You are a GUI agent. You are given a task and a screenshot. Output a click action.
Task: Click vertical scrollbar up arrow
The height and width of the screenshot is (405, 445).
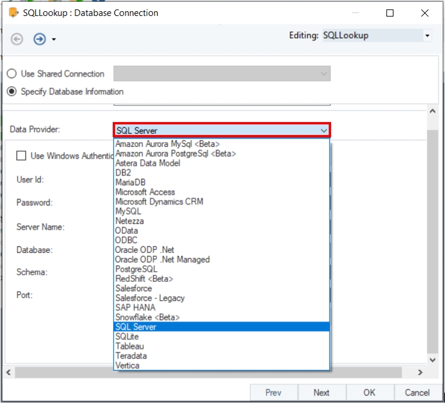[x=433, y=111]
